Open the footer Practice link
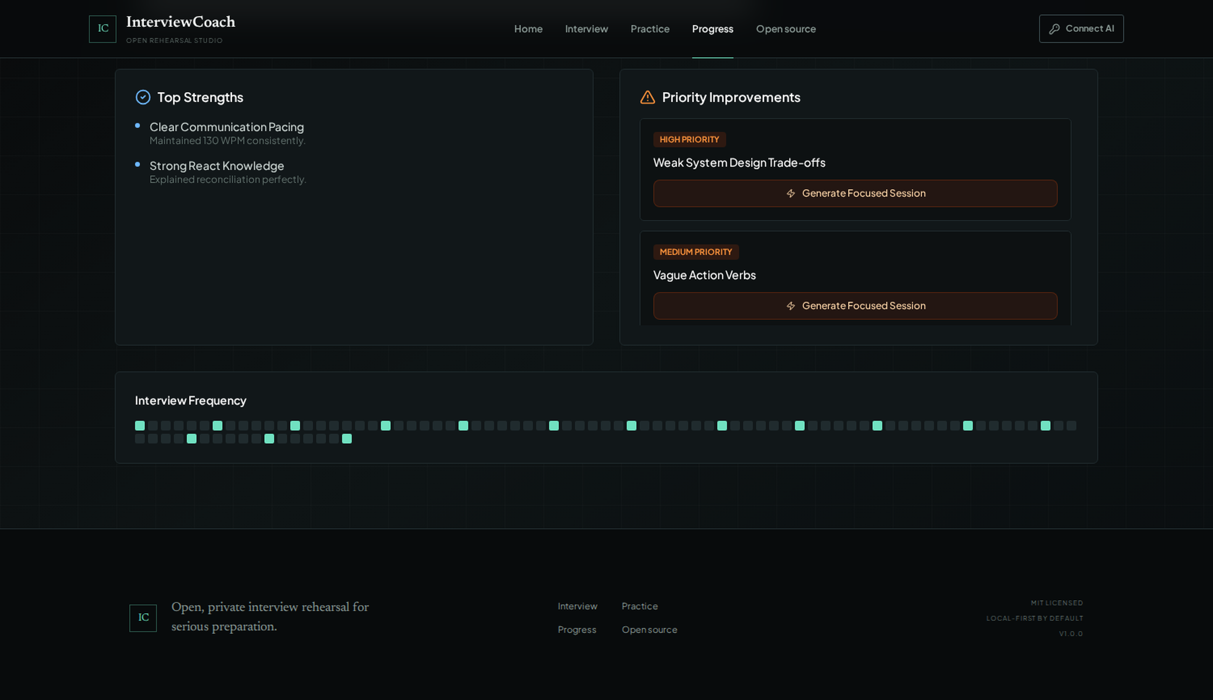This screenshot has height=700, width=1213. coord(639,606)
